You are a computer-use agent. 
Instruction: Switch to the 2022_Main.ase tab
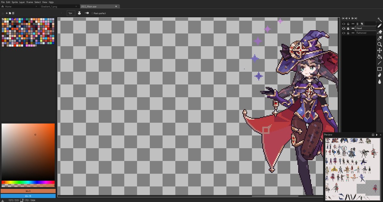(x=100, y=6)
